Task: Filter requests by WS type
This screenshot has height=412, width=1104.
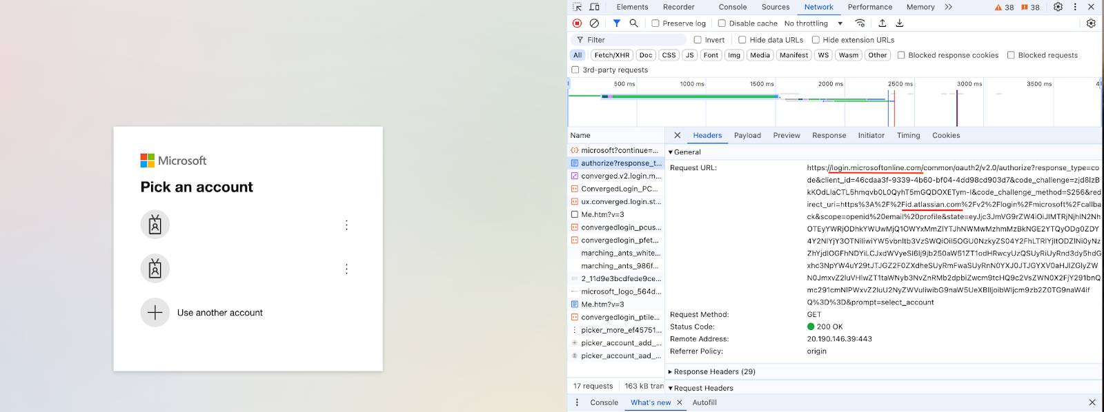Action: coord(823,55)
